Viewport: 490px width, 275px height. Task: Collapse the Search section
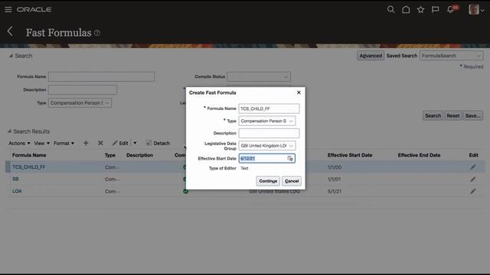11,56
